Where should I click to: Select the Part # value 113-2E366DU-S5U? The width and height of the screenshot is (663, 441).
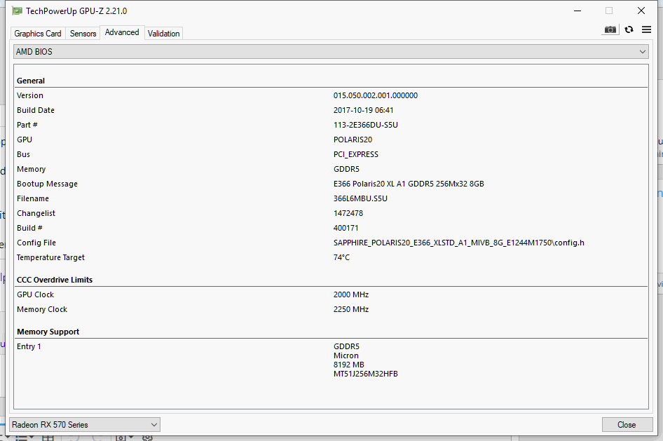click(366, 125)
